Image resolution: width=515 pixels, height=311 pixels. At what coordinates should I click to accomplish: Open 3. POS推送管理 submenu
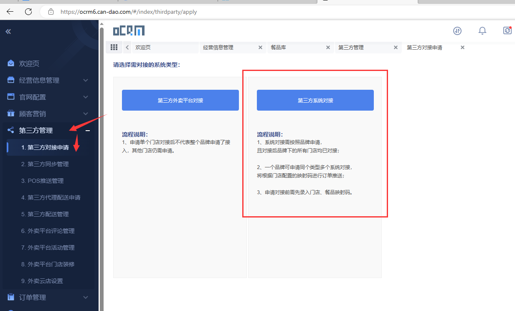click(x=43, y=181)
